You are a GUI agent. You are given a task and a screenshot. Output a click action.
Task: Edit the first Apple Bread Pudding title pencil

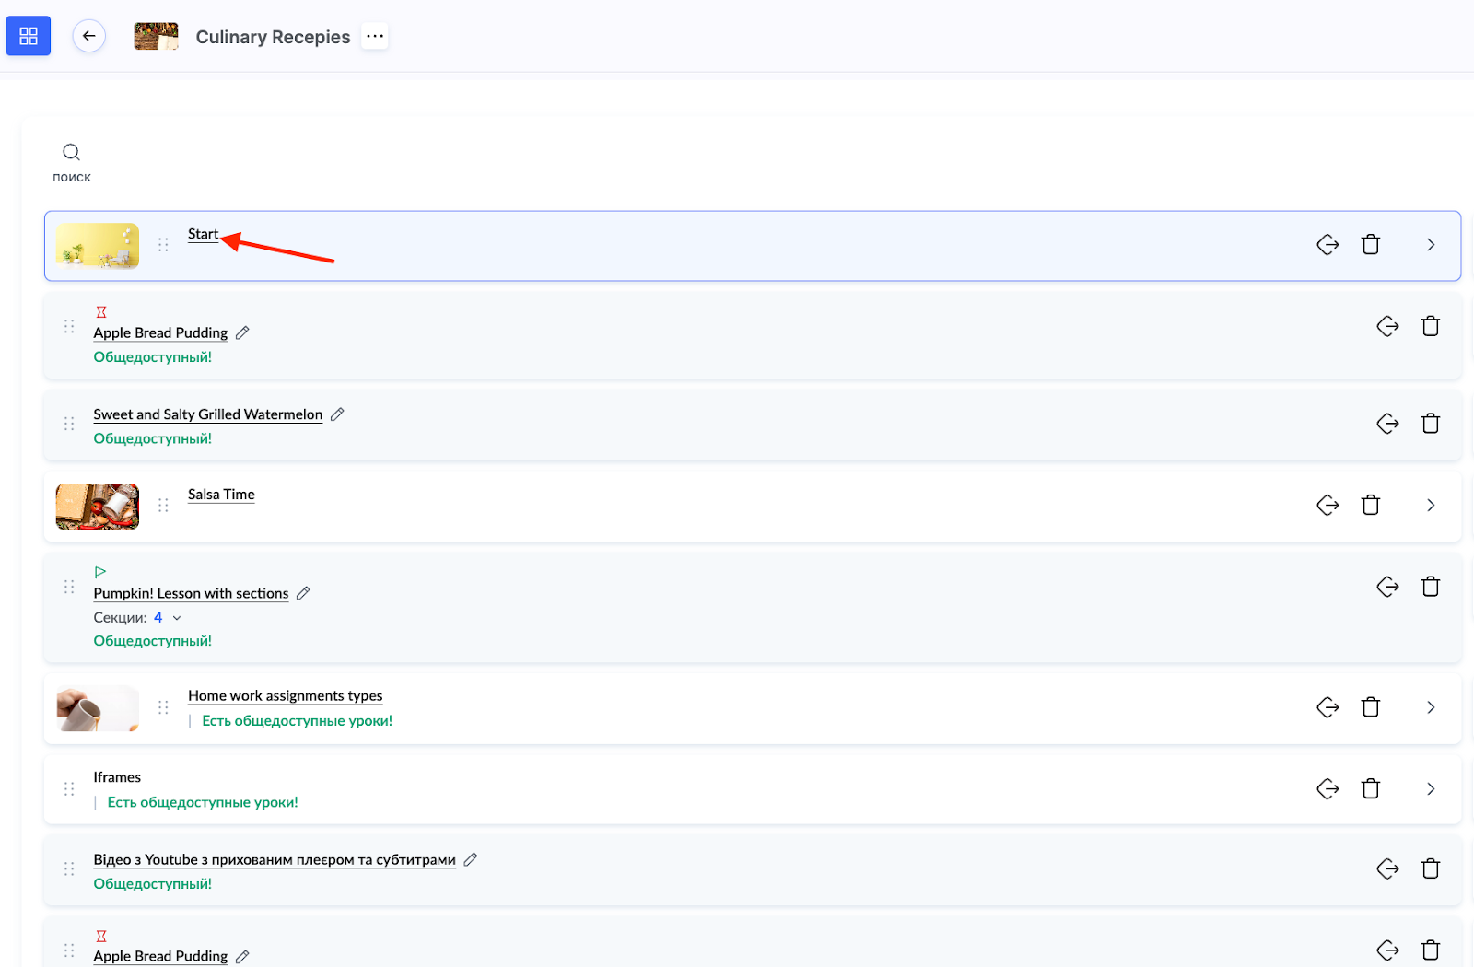tap(242, 333)
